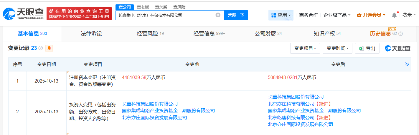The width and height of the screenshot is (419, 135).
Task: Export records with the 导出 button
Action: (367, 48)
